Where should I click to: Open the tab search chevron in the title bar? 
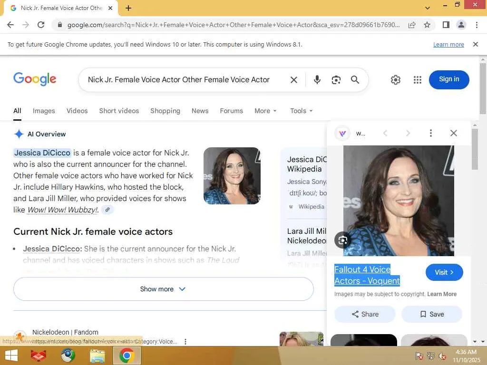coord(428,8)
